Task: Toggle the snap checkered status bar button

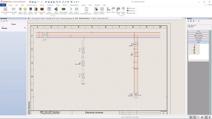Action: [206, 117]
